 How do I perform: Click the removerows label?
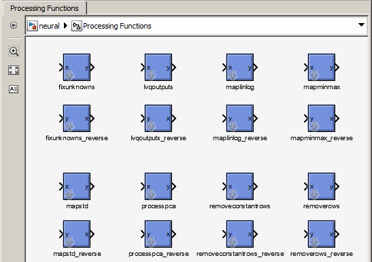(321, 206)
